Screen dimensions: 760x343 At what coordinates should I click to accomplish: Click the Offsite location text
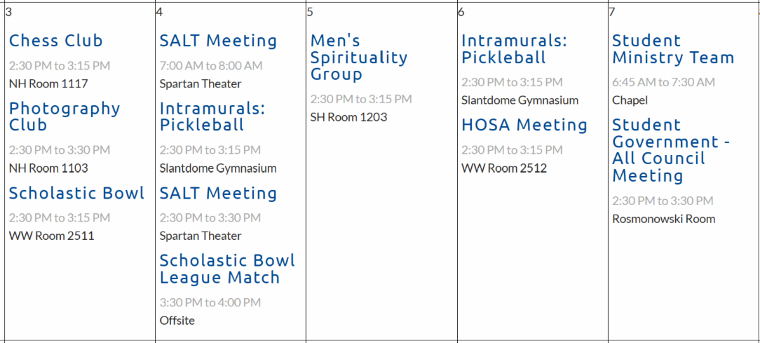click(177, 320)
